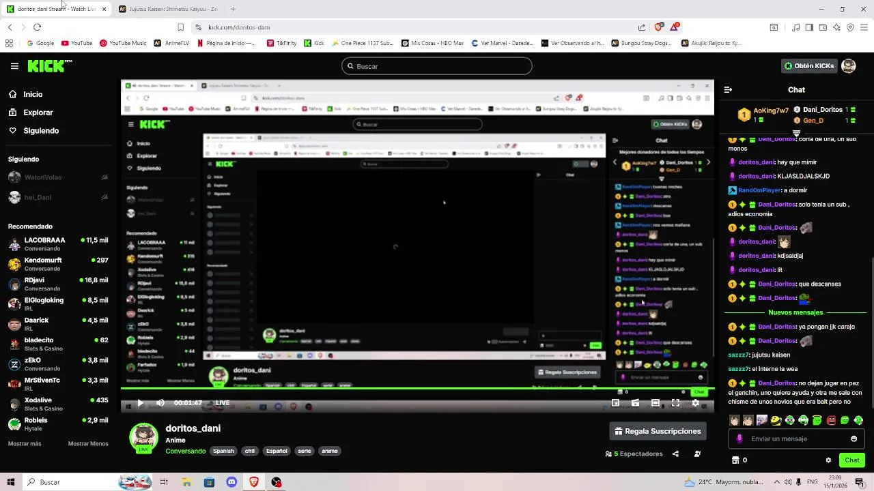Open a new browser tab

pyautogui.click(x=233, y=9)
